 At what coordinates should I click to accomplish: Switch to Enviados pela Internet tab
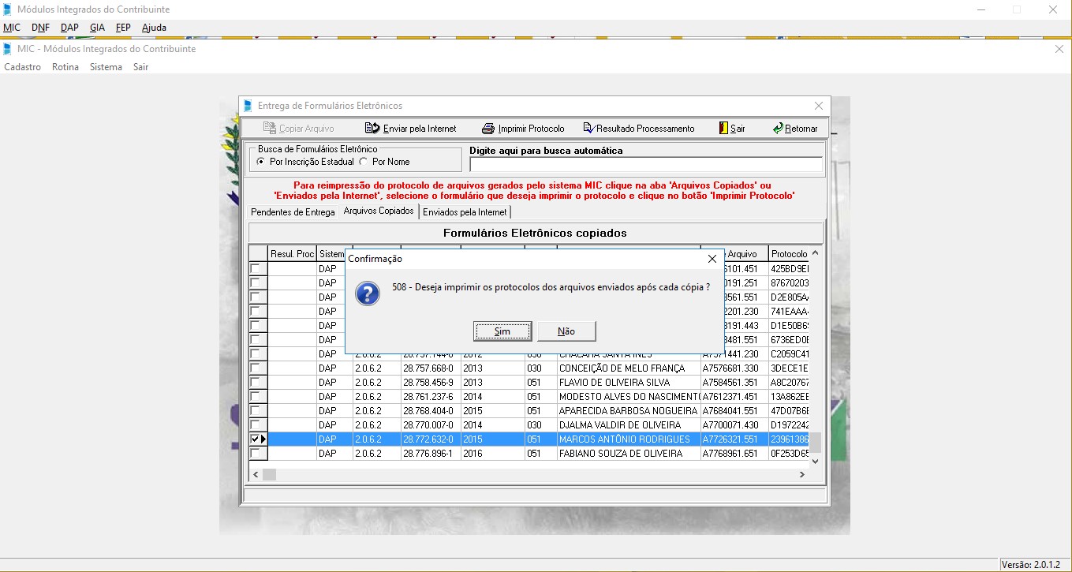click(465, 212)
